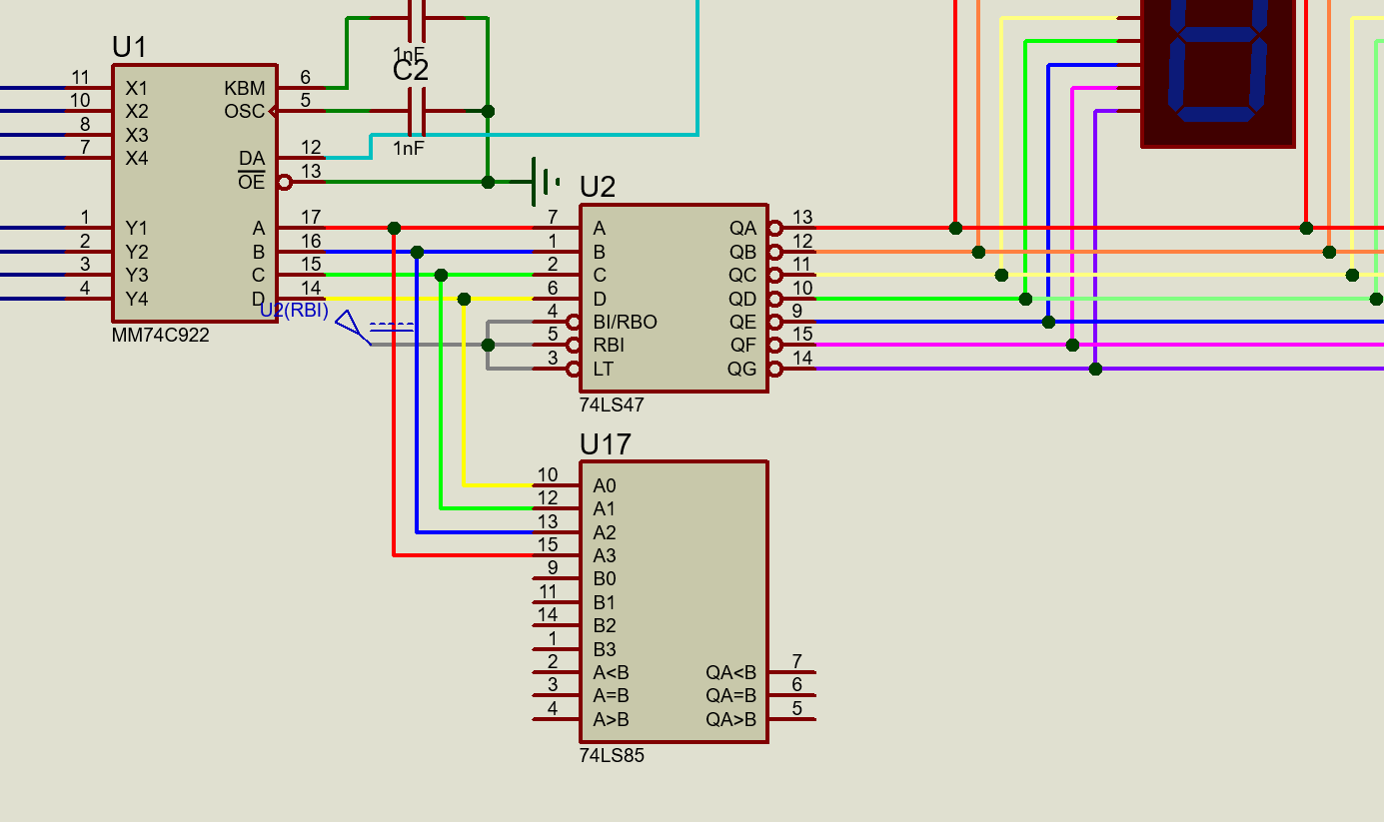Click the purple wire from U2 QG output
The height and width of the screenshot is (822, 1384).
click(x=1099, y=369)
